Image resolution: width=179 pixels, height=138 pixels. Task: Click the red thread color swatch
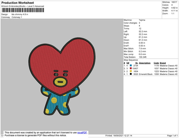[131, 68]
